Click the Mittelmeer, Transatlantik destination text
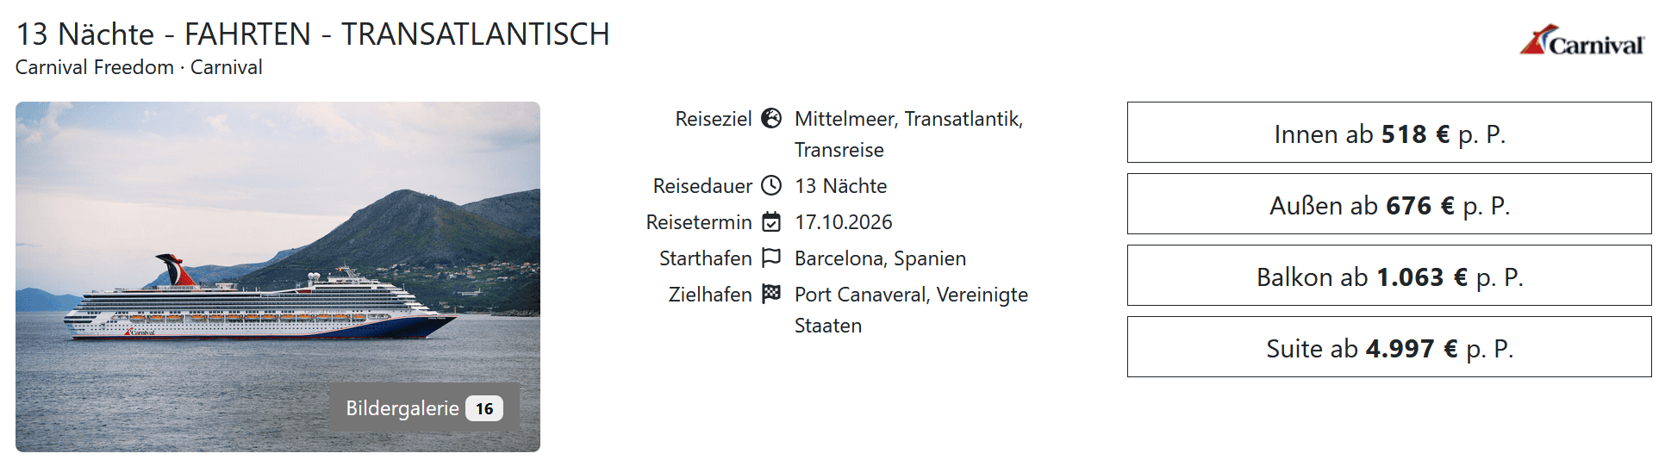This screenshot has width=1665, height=466. 908,119
